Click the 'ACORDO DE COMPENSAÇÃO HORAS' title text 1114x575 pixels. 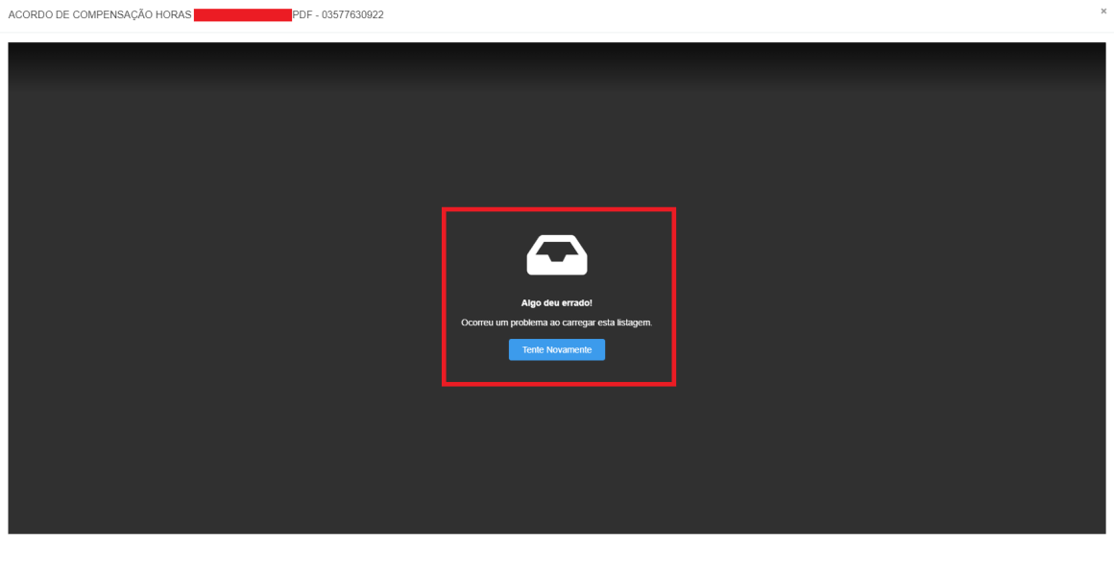pyautogui.click(x=99, y=15)
